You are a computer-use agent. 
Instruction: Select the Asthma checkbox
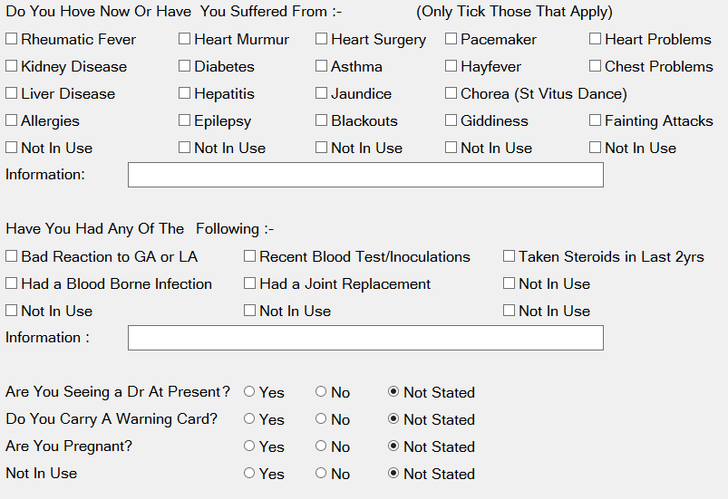(x=322, y=66)
